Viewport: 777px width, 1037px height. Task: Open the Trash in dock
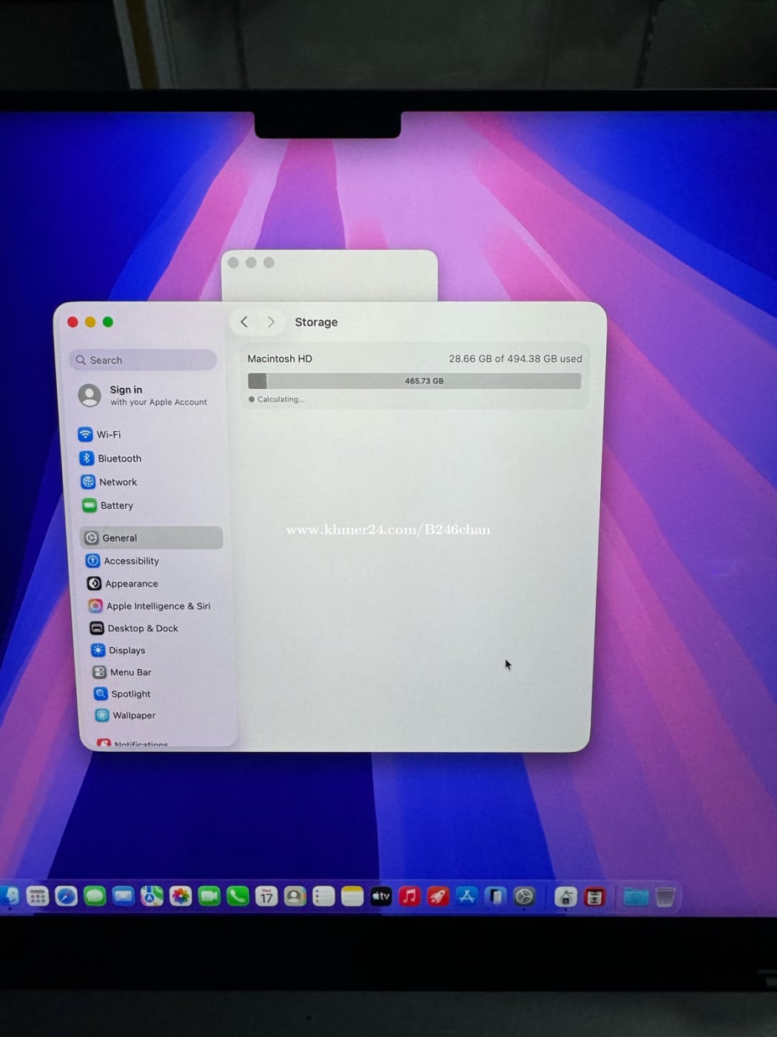pos(665,897)
